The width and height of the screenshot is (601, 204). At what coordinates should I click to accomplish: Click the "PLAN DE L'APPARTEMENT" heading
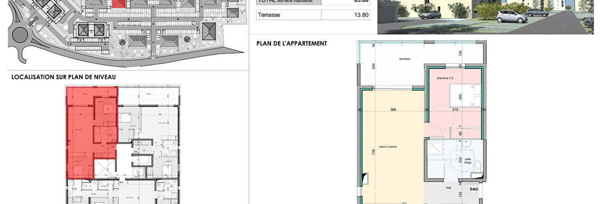292,43
